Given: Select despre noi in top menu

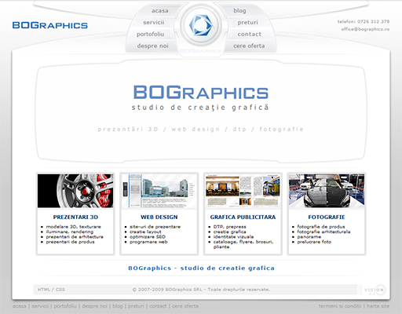Looking at the screenshot, I should pyautogui.click(x=153, y=46).
